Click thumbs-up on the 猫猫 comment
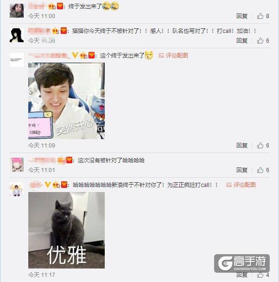 [x=260, y=41]
